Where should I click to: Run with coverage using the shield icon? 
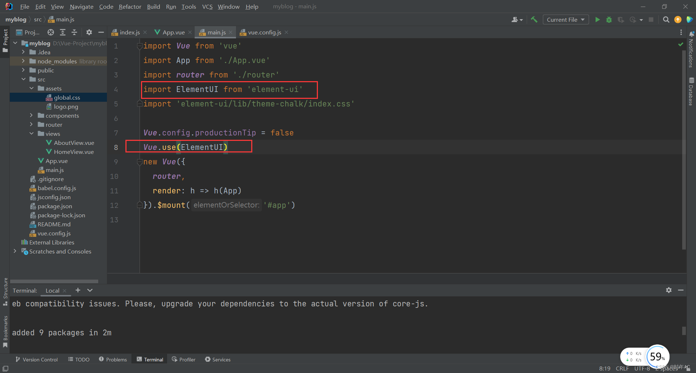point(621,20)
